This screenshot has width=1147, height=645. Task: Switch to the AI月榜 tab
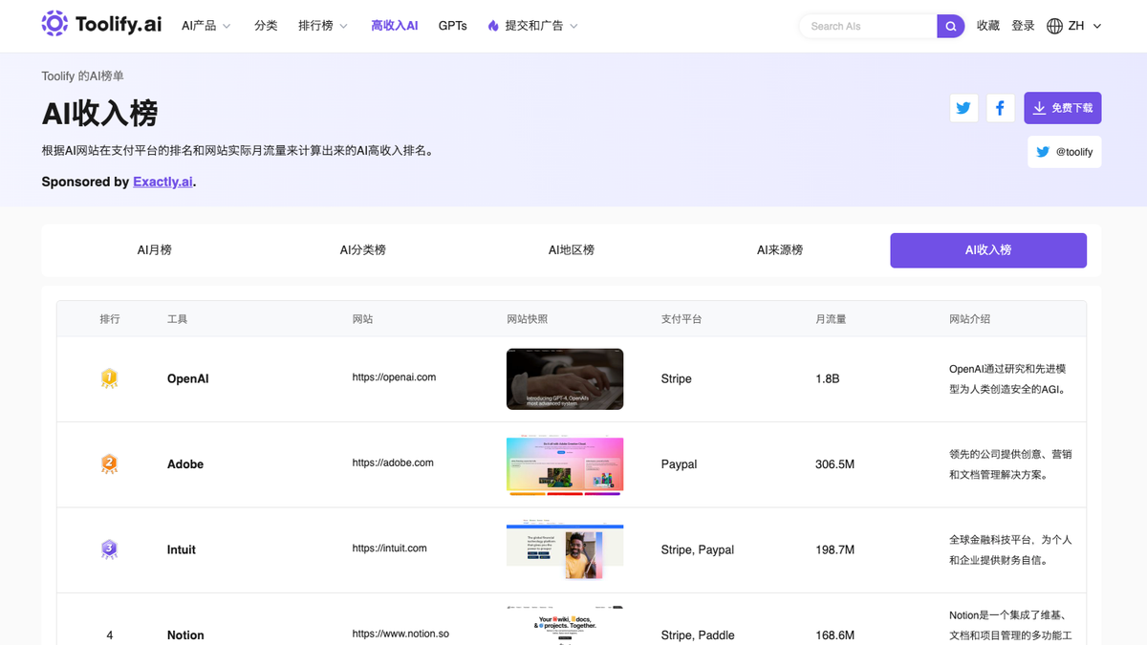[x=155, y=250]
